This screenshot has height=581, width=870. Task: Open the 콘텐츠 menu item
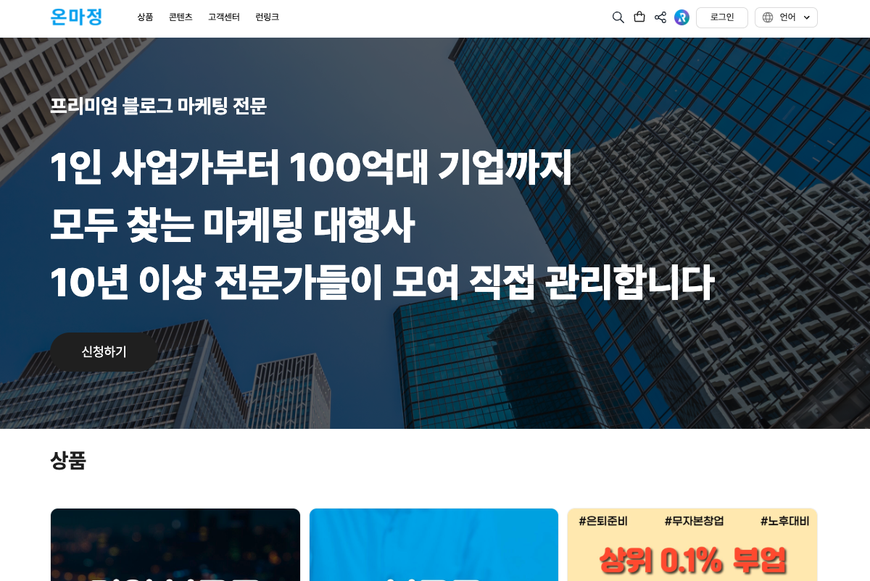[x=181, y=17]
